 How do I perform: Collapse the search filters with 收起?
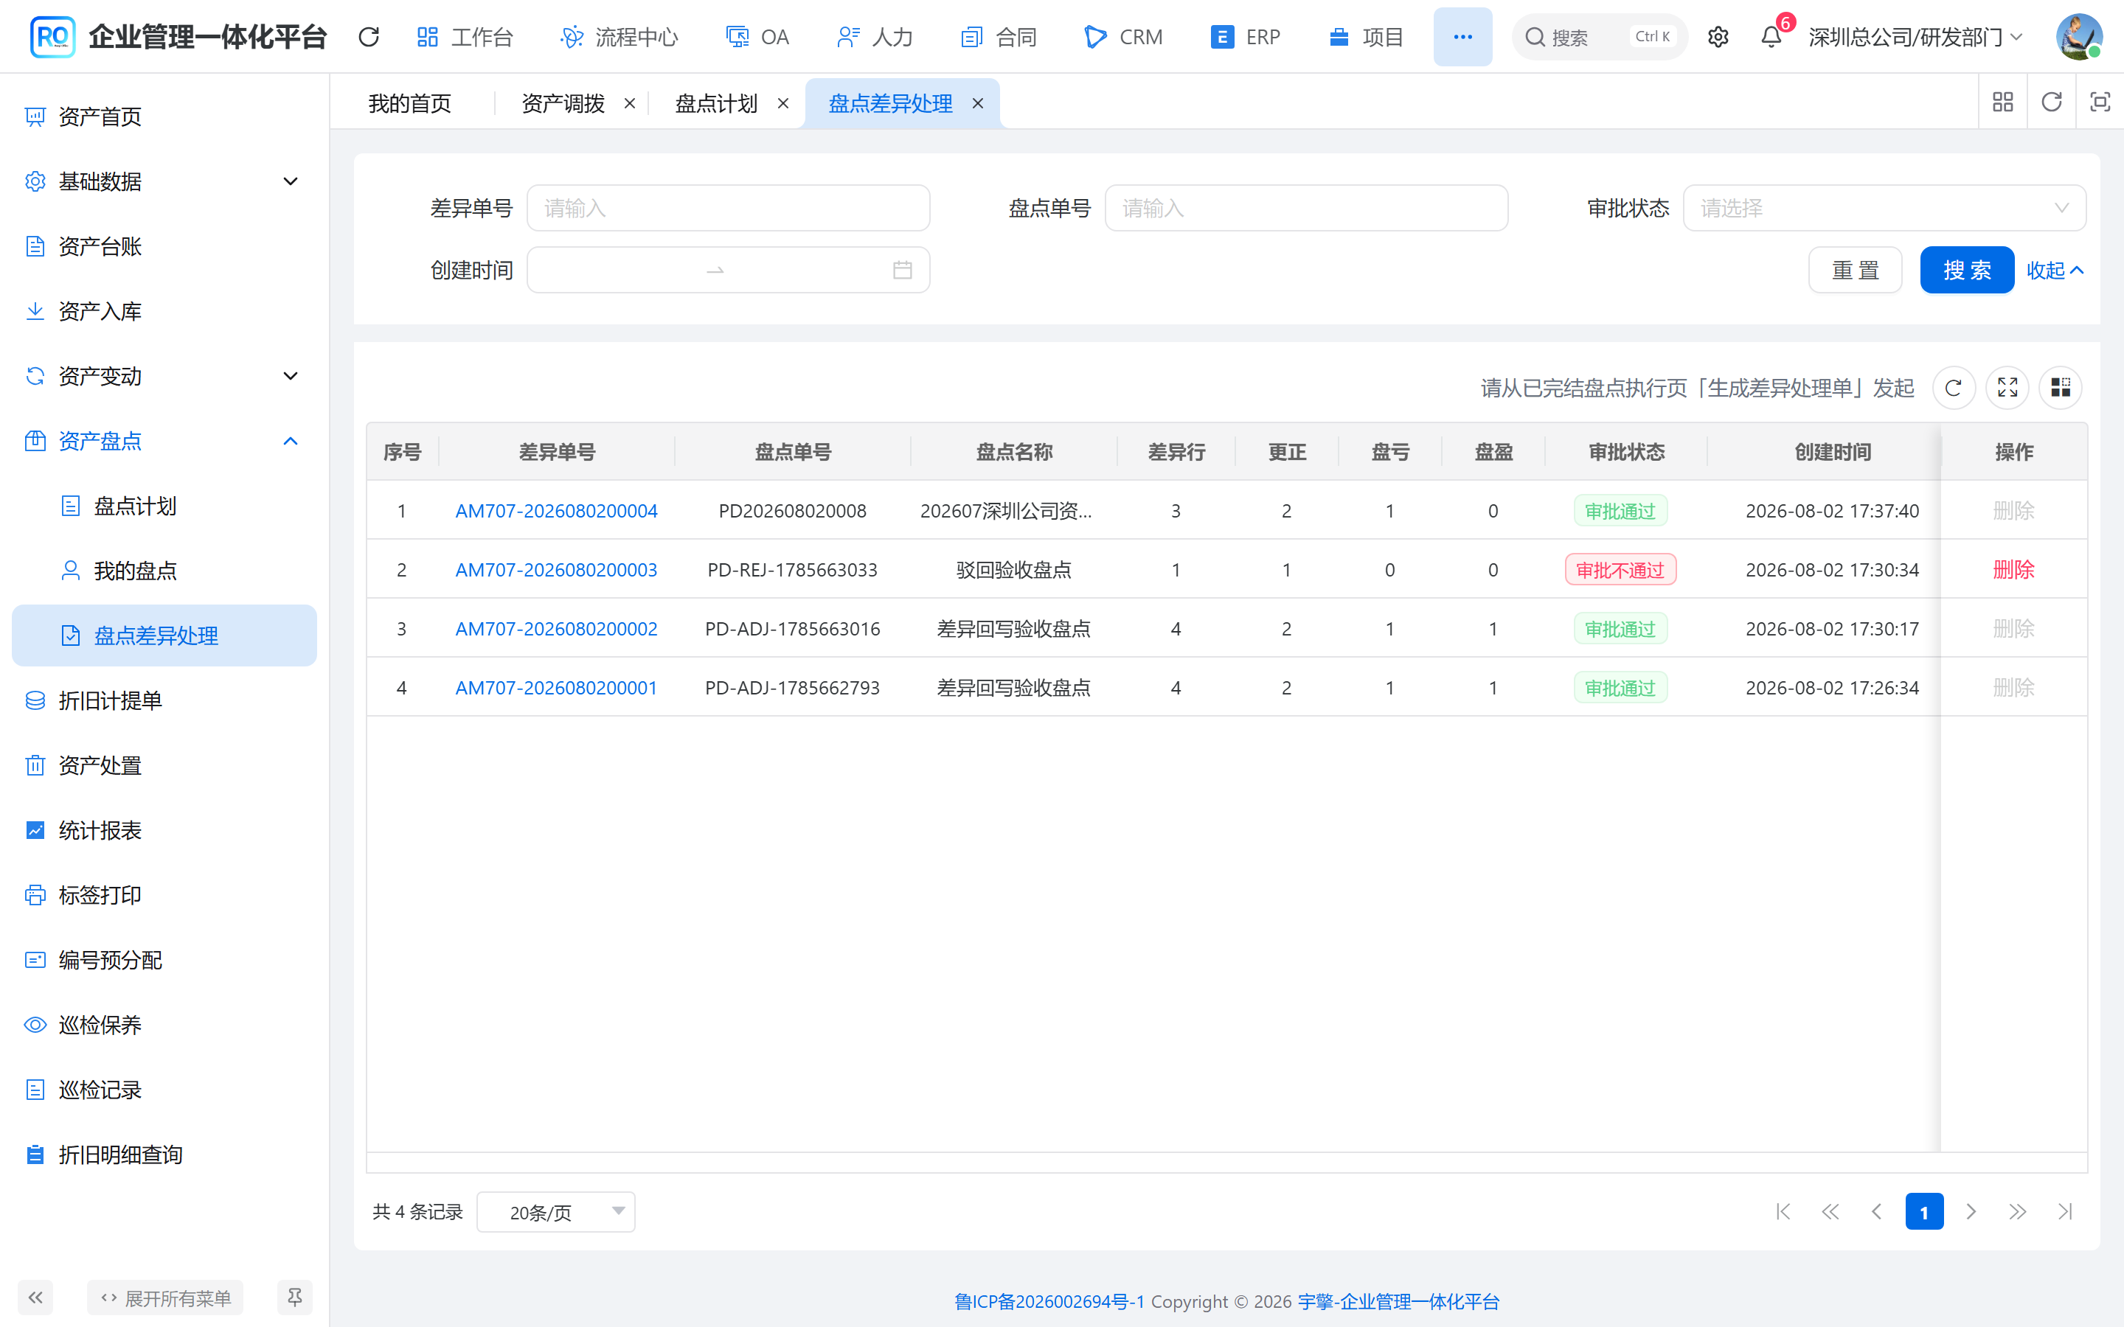(2055, 271)
